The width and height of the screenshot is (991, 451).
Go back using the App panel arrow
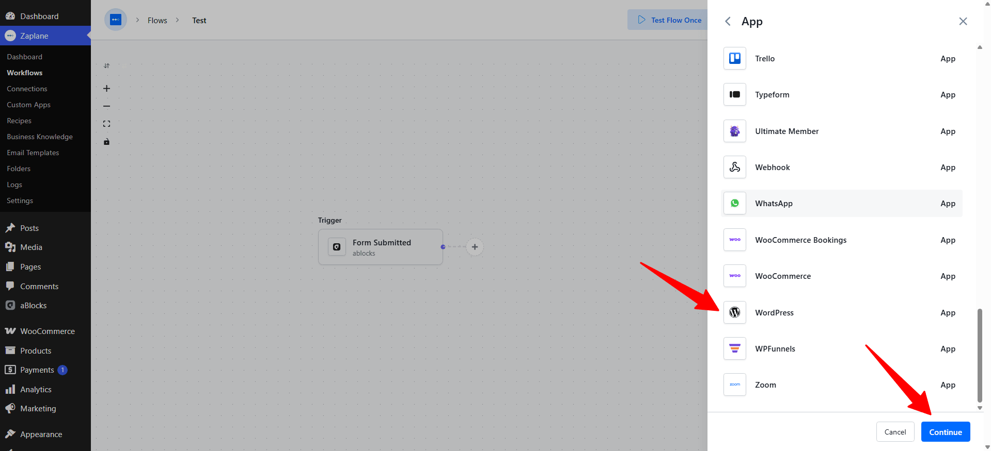tap(728, 21)
